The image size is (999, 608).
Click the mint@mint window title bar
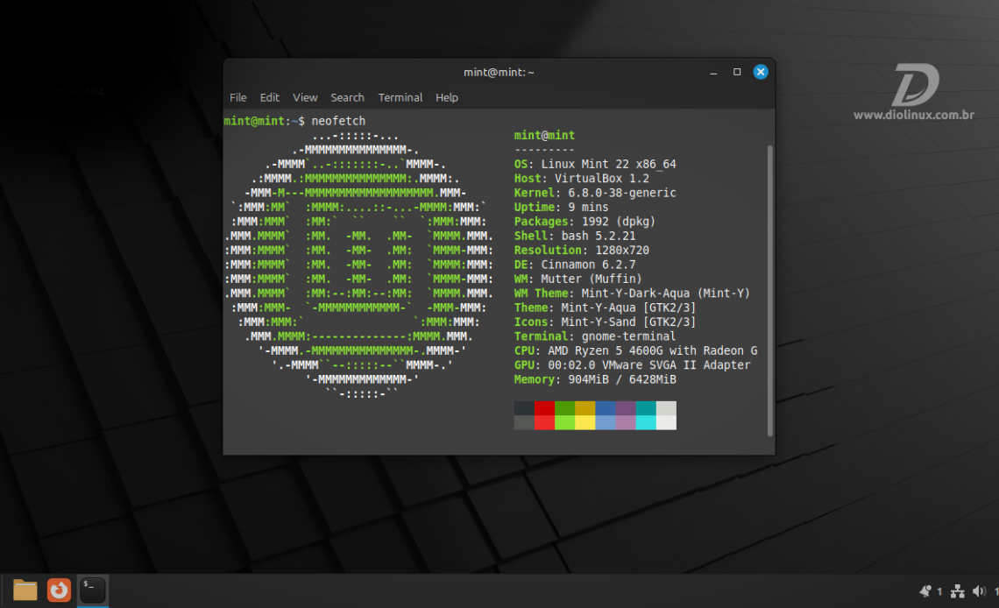pos(499,72)
